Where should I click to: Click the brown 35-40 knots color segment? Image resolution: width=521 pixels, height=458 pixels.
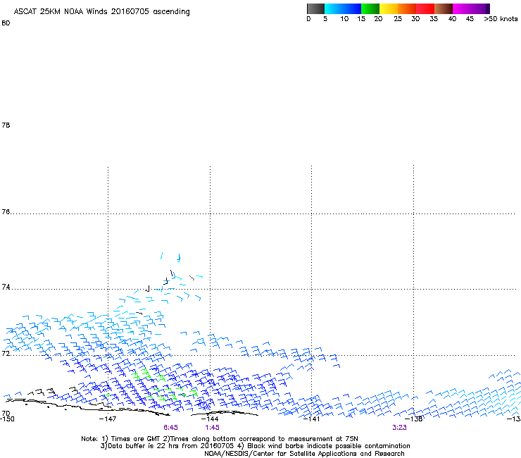[444, 8]
